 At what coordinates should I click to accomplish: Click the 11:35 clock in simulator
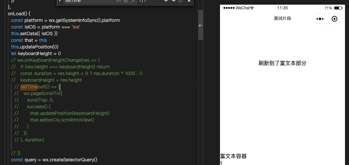click(282, 8)
